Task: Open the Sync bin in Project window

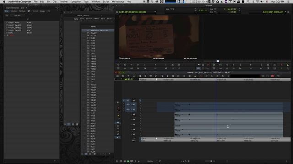Action: pos(11,33)
